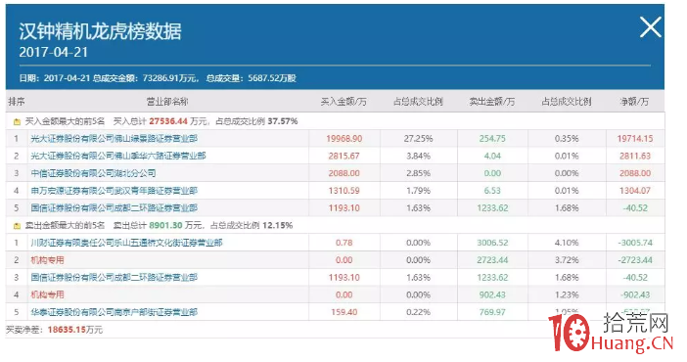This screenshot has width=687, height=362.
Task: Select net amount -3005.74
Action: (x=635, y=243)
